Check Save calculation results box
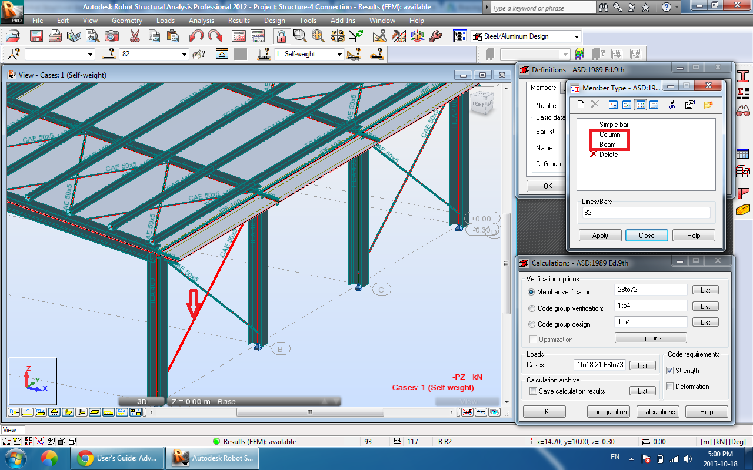This screenshot has height=470, width=753. [533, 391]
